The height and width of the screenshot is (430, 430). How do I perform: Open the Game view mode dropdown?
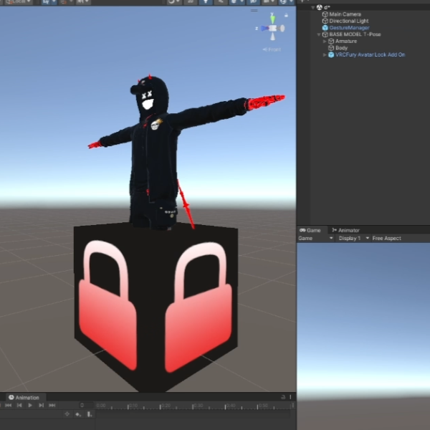click(315, 239)
